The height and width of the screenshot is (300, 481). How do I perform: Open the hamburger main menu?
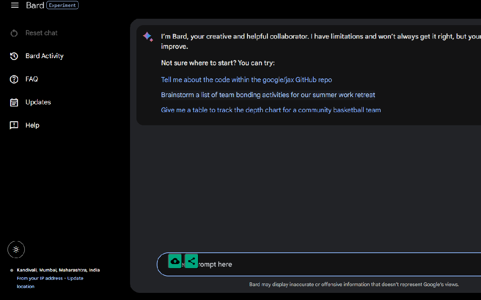(15, 5)
